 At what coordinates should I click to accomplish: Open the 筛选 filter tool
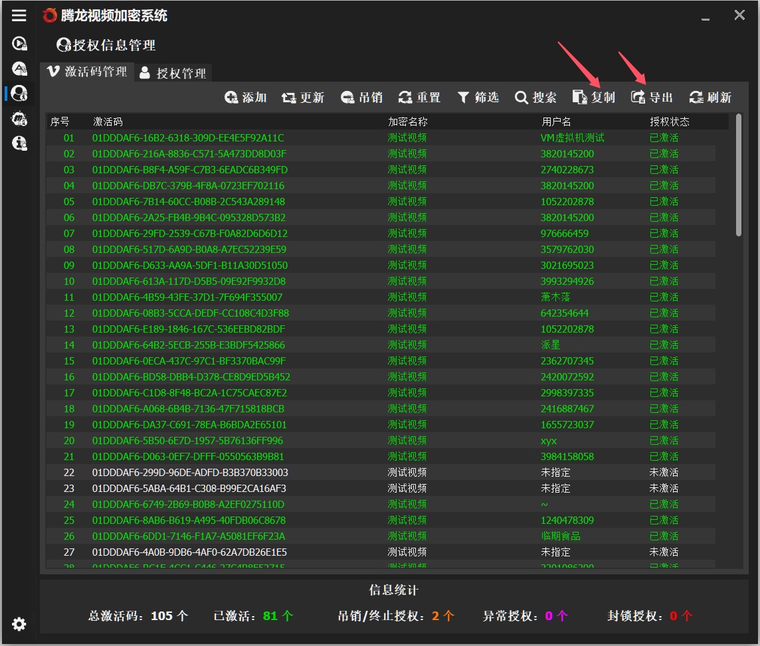478,98
